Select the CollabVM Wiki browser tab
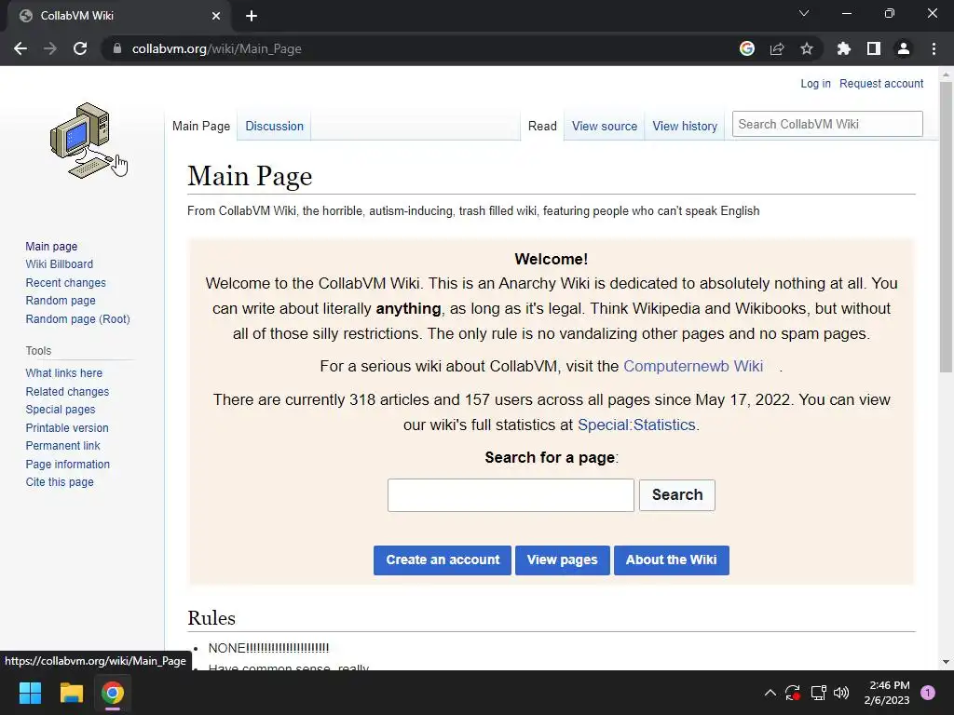 [118, 16]
